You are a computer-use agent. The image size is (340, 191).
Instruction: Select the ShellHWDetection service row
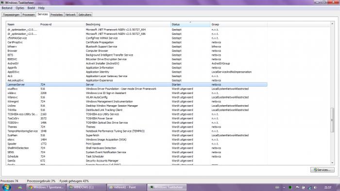coord(136,148)
